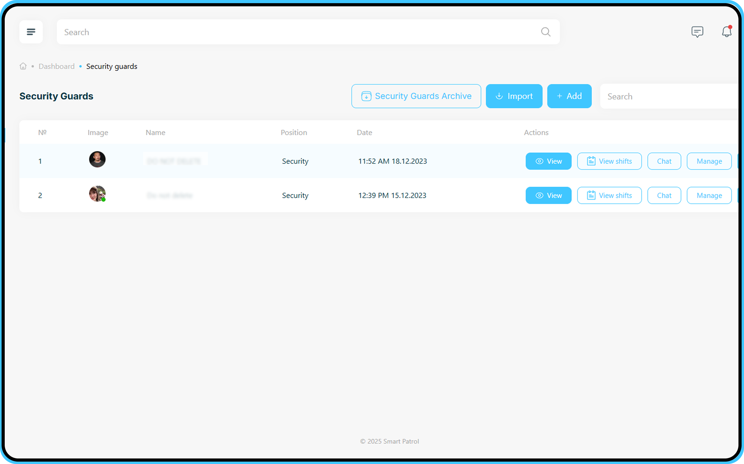View shifts for the first guard
Viewport: 744px width, 464px height.
point(609,161)
